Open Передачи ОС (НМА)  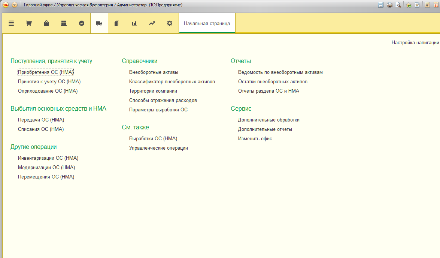41,120
